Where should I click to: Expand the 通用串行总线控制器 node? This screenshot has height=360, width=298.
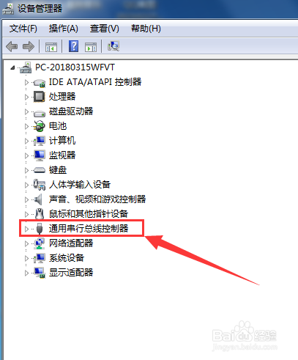coord(26,229)
